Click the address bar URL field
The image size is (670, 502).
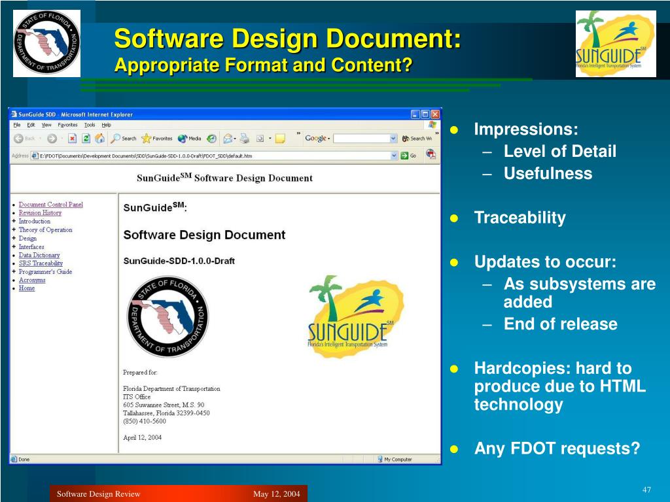coord(215,156)
